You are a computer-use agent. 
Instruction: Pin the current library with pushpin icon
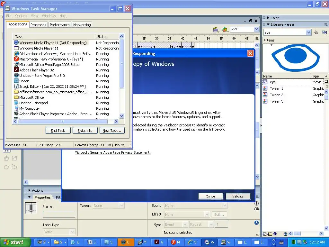point(316,32)
